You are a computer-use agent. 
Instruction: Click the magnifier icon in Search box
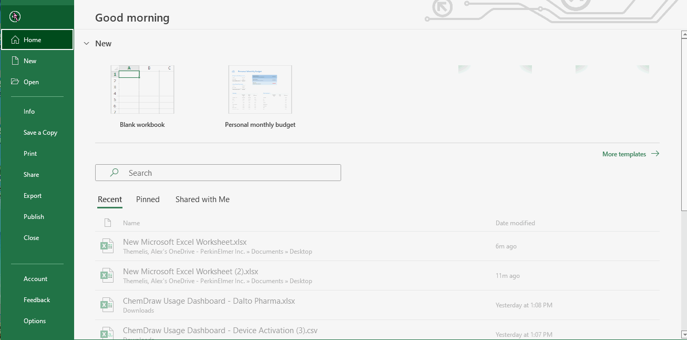(x=114, y=173)
